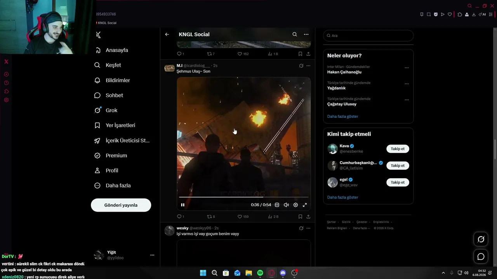Open the floating chat button
Viewport: 497px width, 279px height.
pos(481,257)
